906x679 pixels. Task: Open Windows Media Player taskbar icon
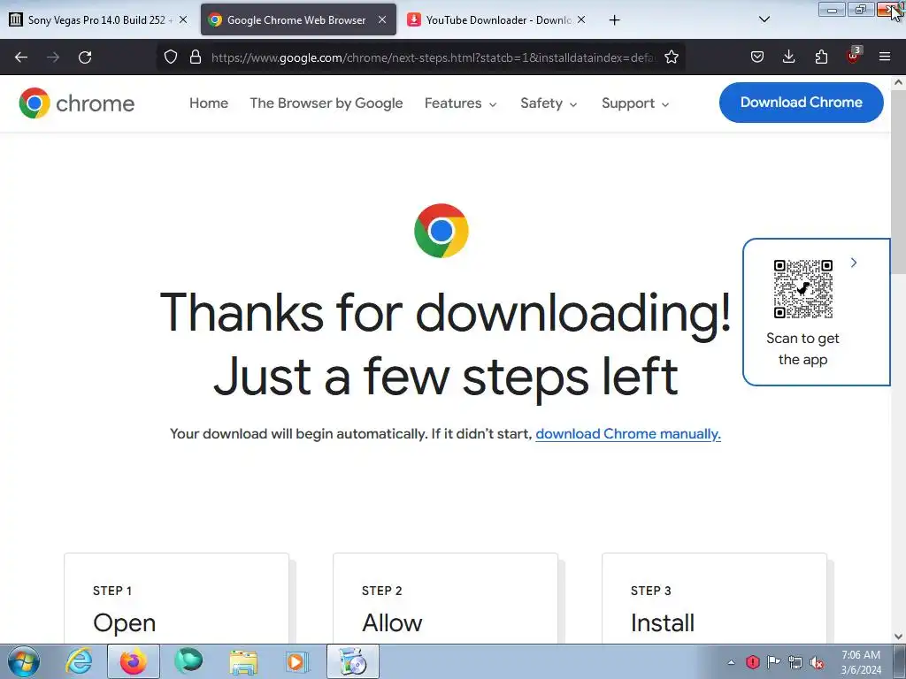coord(297,661)
